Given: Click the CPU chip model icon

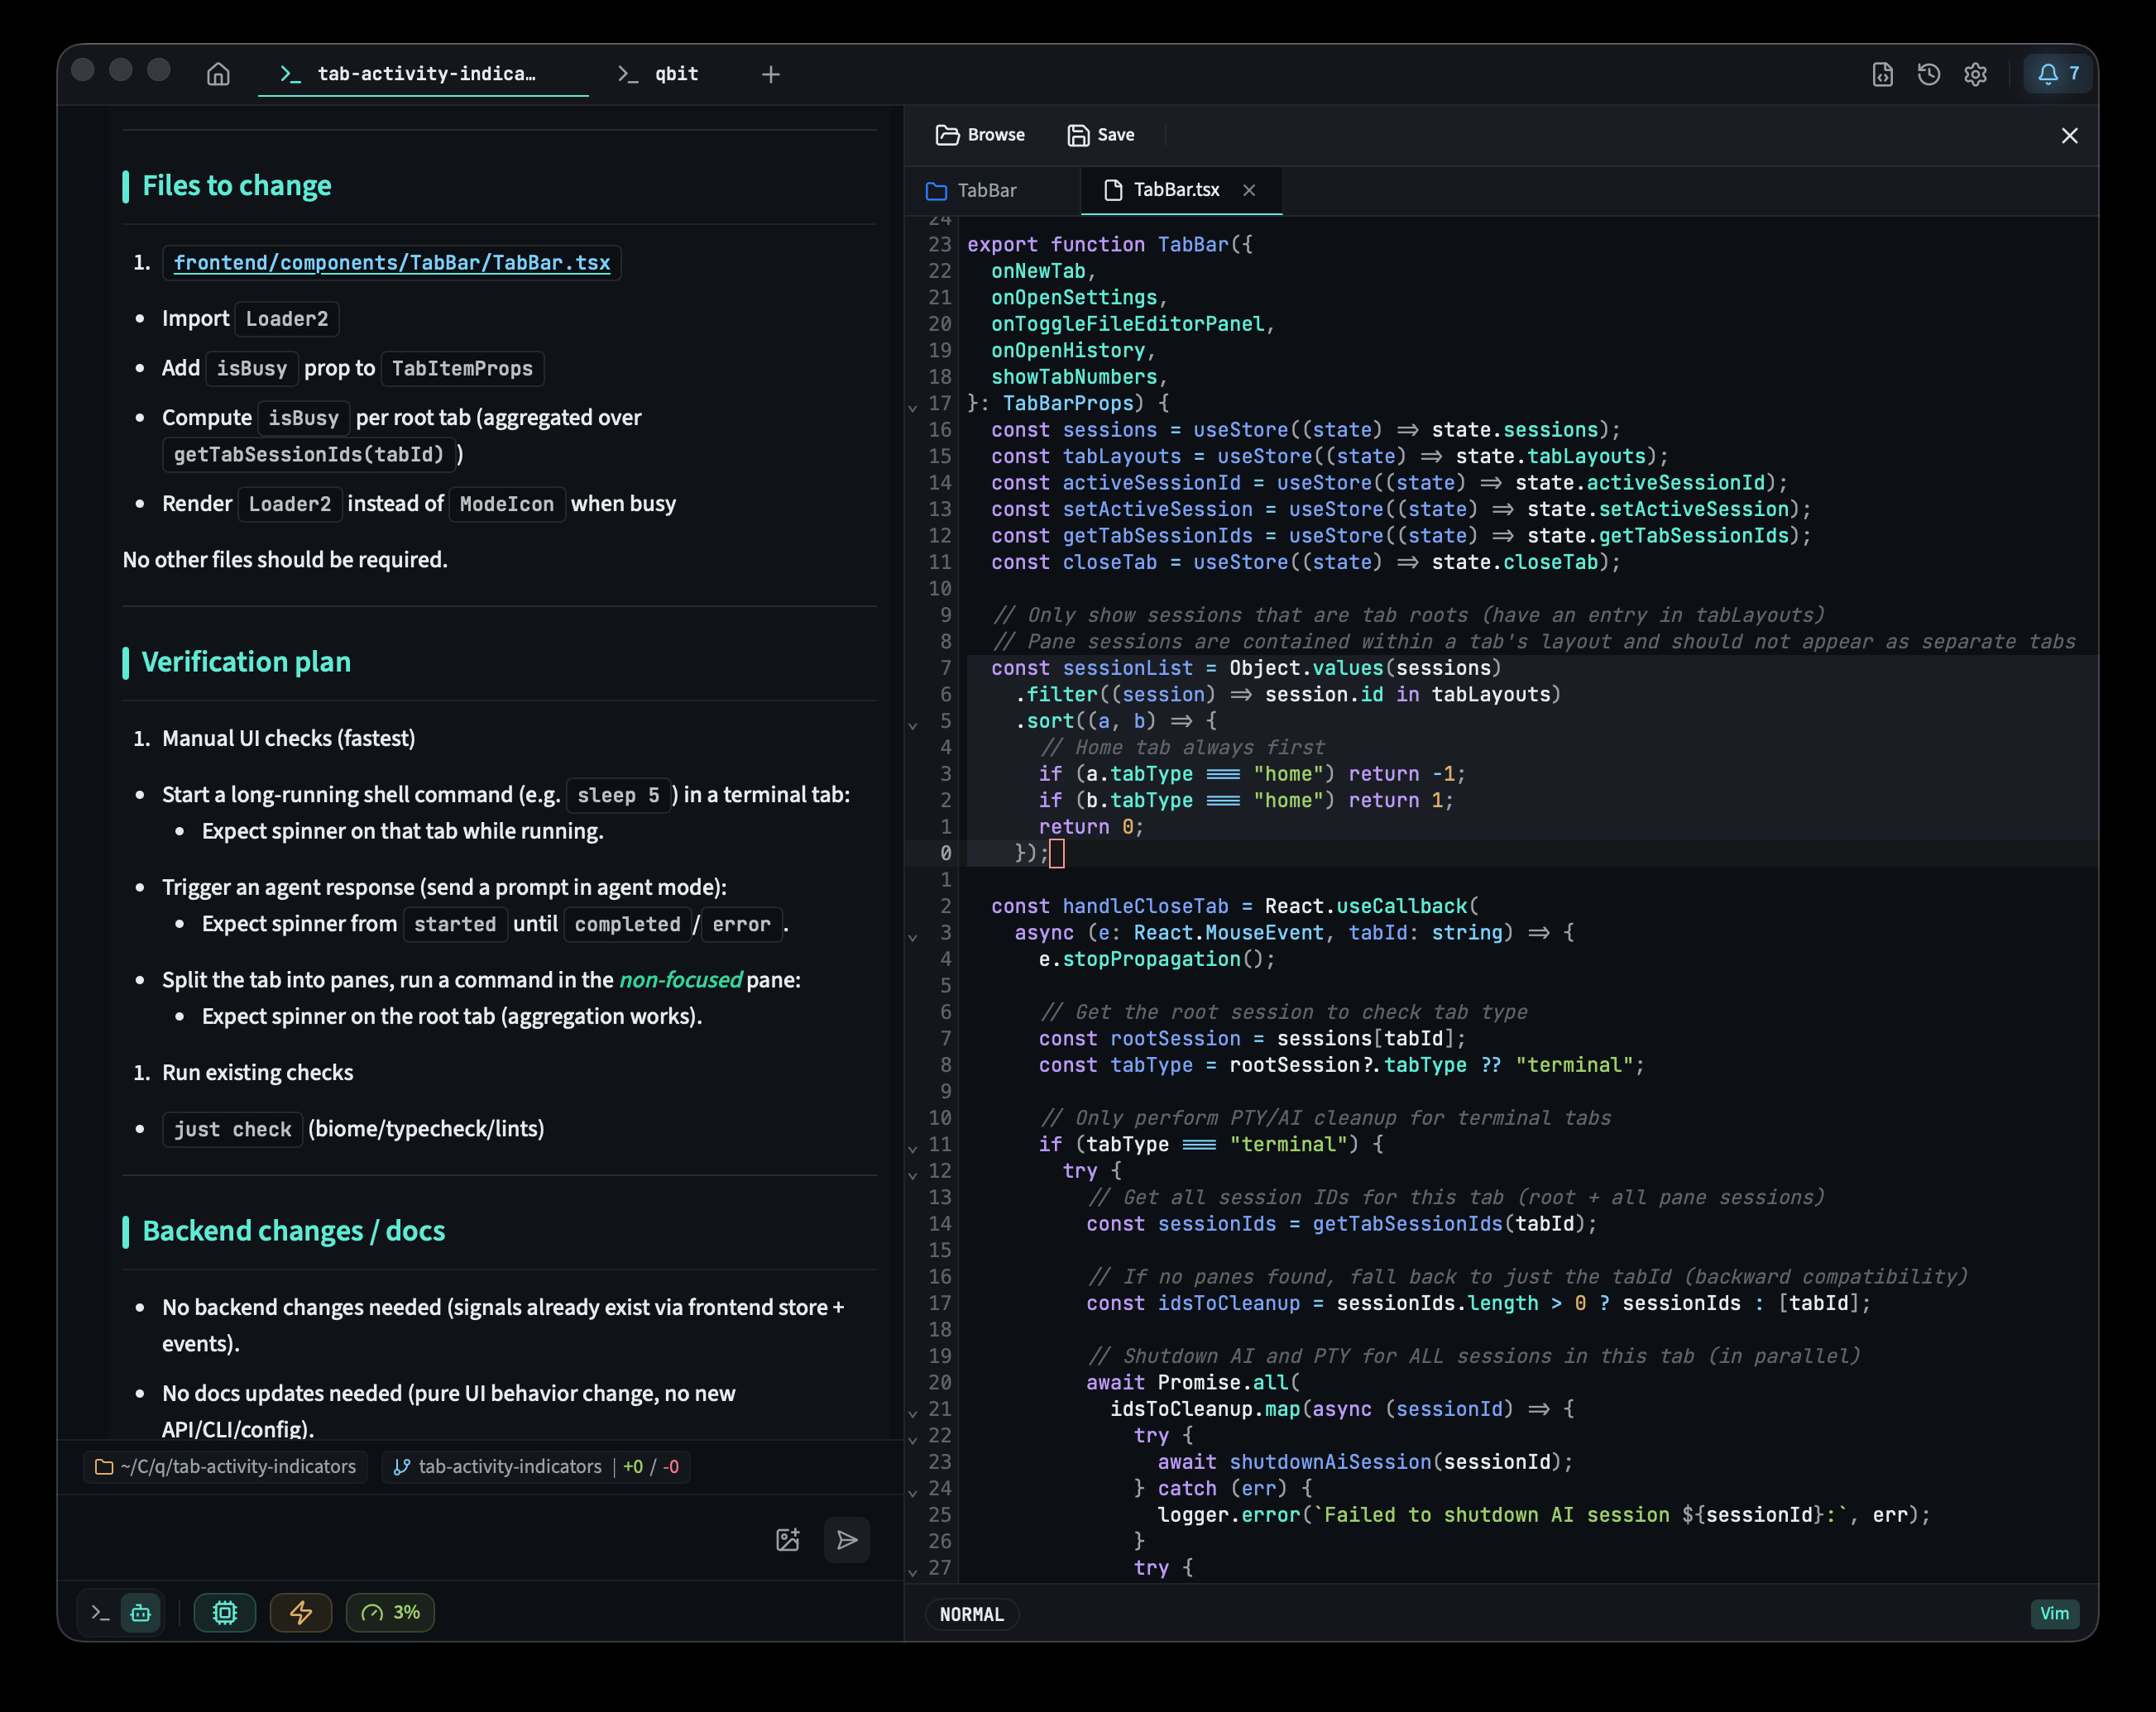Looking at the screenshot, I should click(225, 1612).
